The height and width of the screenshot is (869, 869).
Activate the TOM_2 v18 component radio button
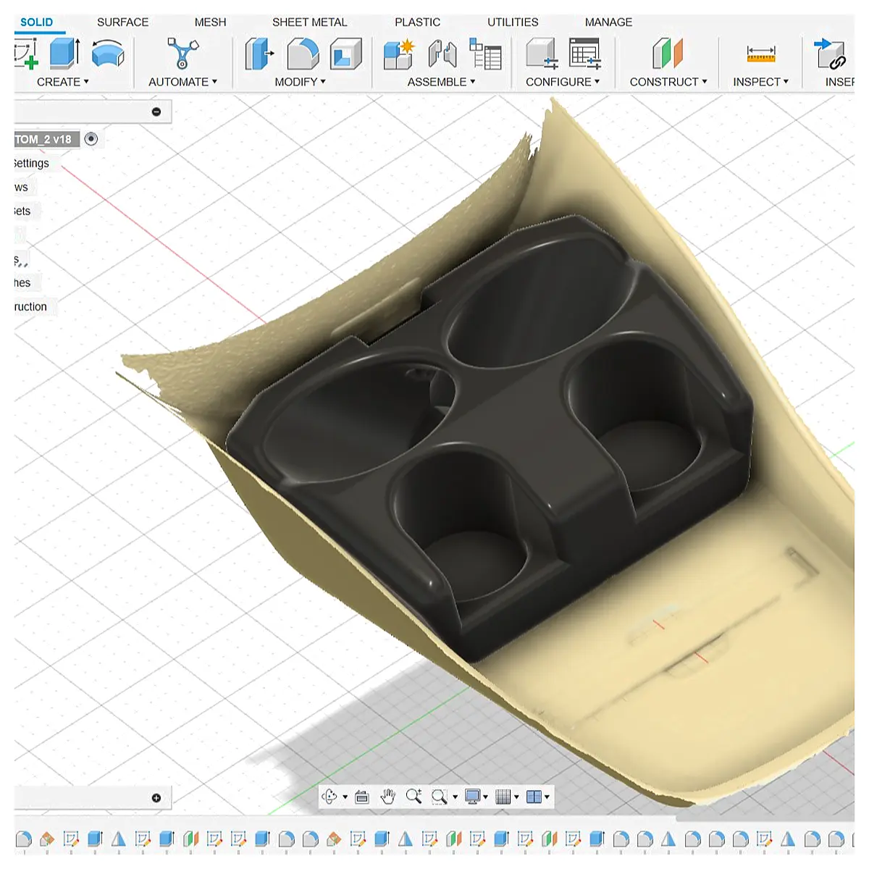coord(91,139)
